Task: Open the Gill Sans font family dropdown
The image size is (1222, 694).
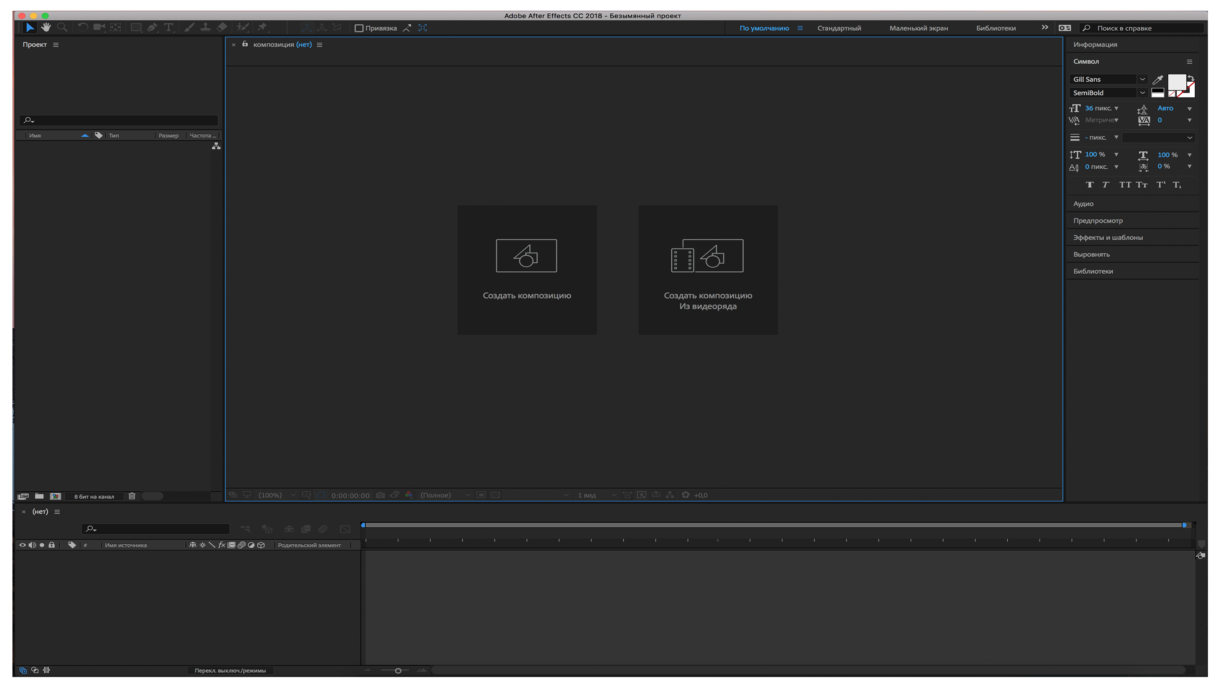Action: click(1142, 80)
